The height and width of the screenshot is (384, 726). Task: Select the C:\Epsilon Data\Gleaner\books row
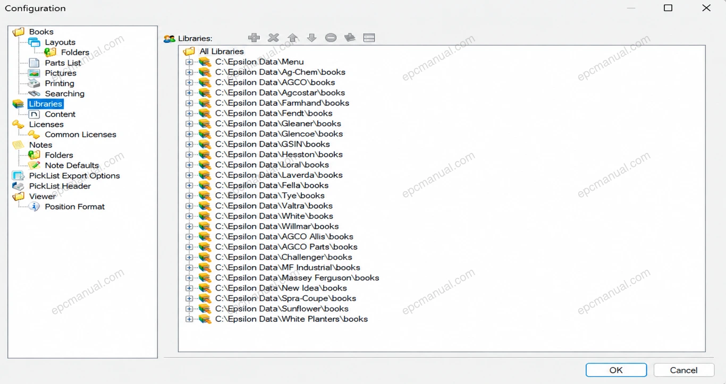coord(278,124)
